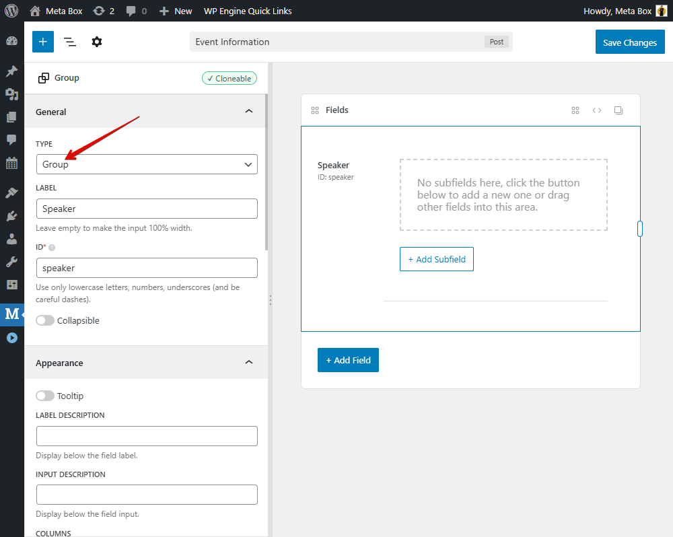Screen dimensions: 673x537
Task: Collapse the Appearance section
Action: 249,363
